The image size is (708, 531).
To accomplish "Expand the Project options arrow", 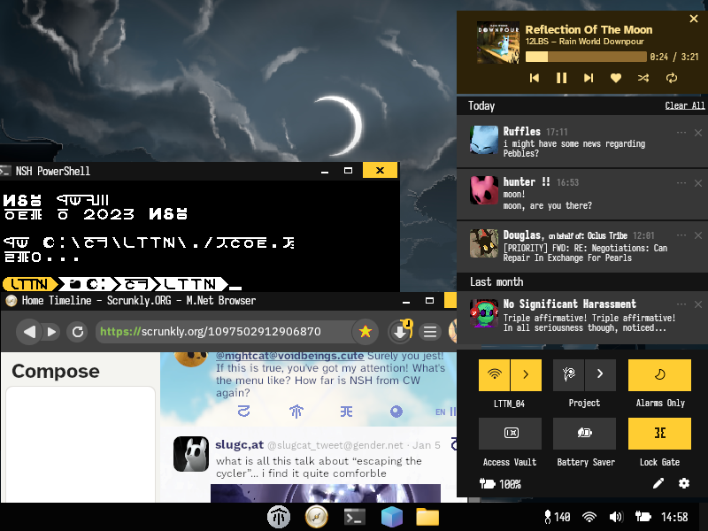I will coord(600,375).
